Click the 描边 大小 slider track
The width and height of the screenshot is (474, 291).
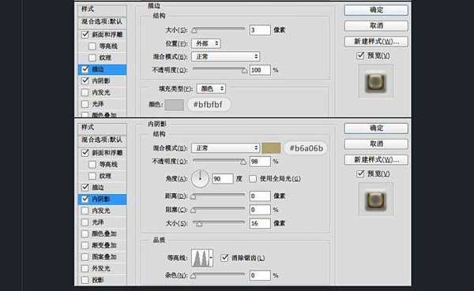point(219,29)
